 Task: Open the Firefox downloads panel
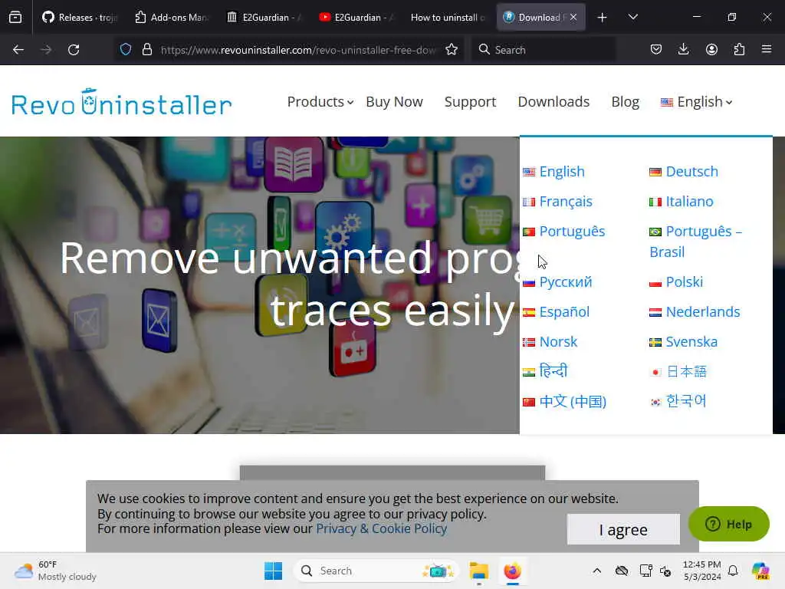(683, 49)
